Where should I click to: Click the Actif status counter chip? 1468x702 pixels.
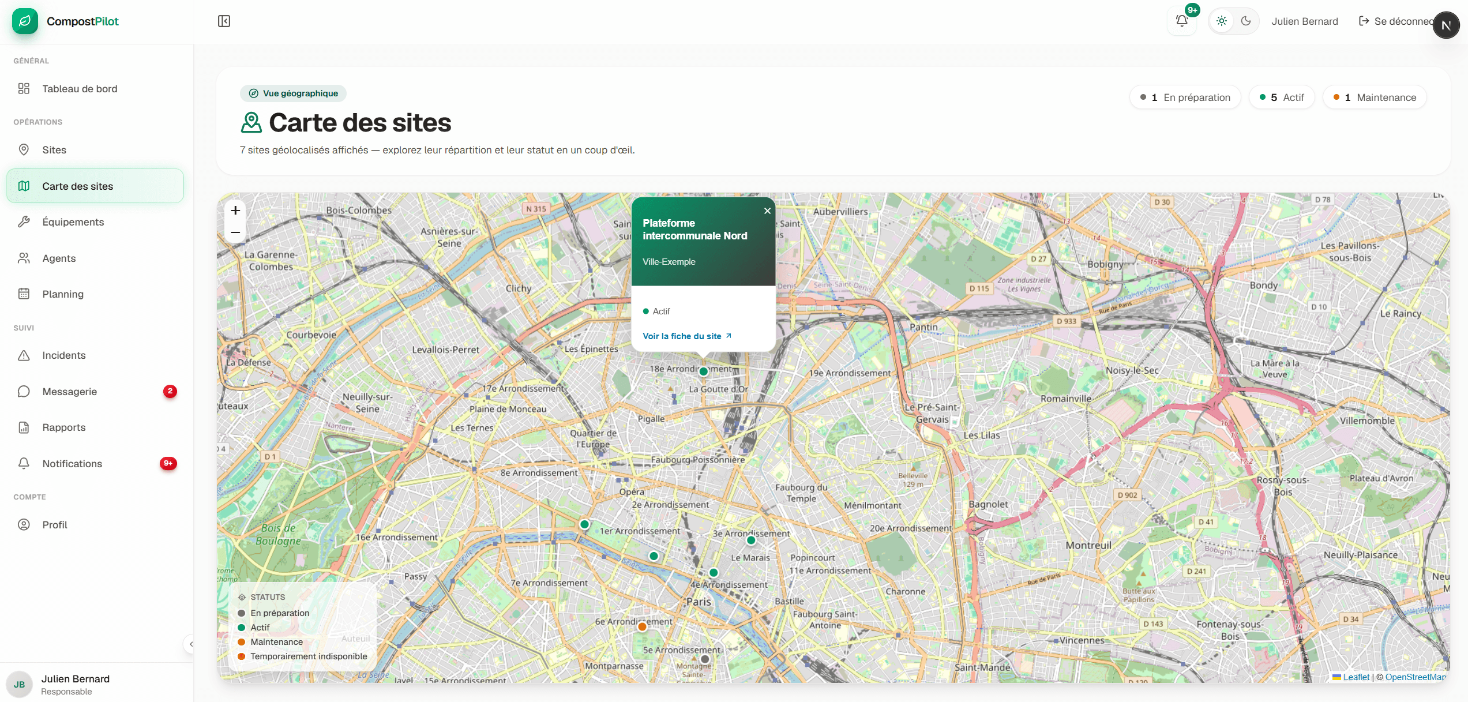1281,97
